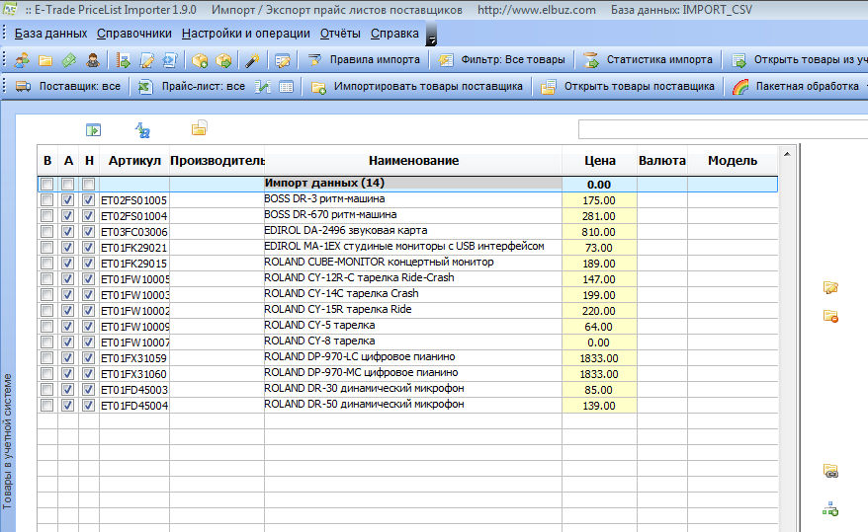Check В checkbox for ET03FC03006

(47, 232)
